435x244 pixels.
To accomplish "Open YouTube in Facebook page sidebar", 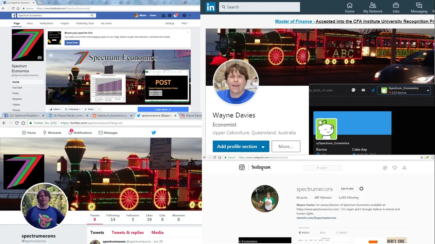I will click(x=17, y=88).
